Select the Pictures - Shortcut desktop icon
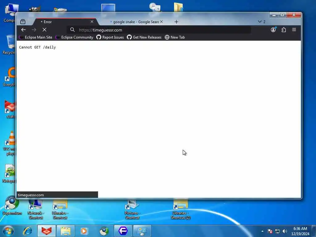Viewport: 316px width, 237px height. tap(132, 210)
